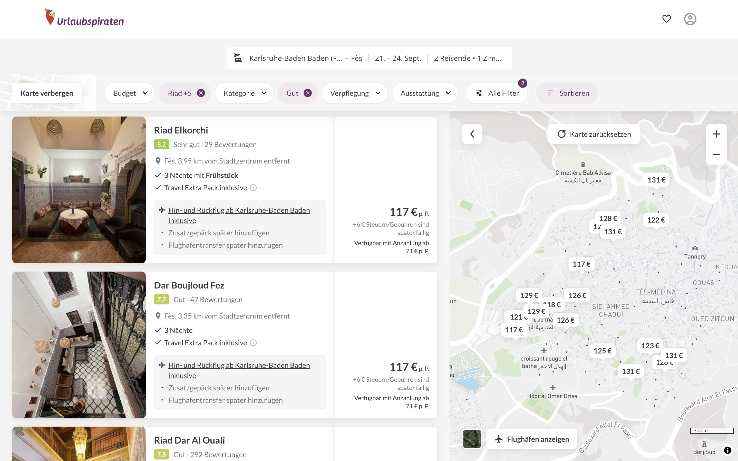Click the map attribution info icon

click(x=727, y=450)
